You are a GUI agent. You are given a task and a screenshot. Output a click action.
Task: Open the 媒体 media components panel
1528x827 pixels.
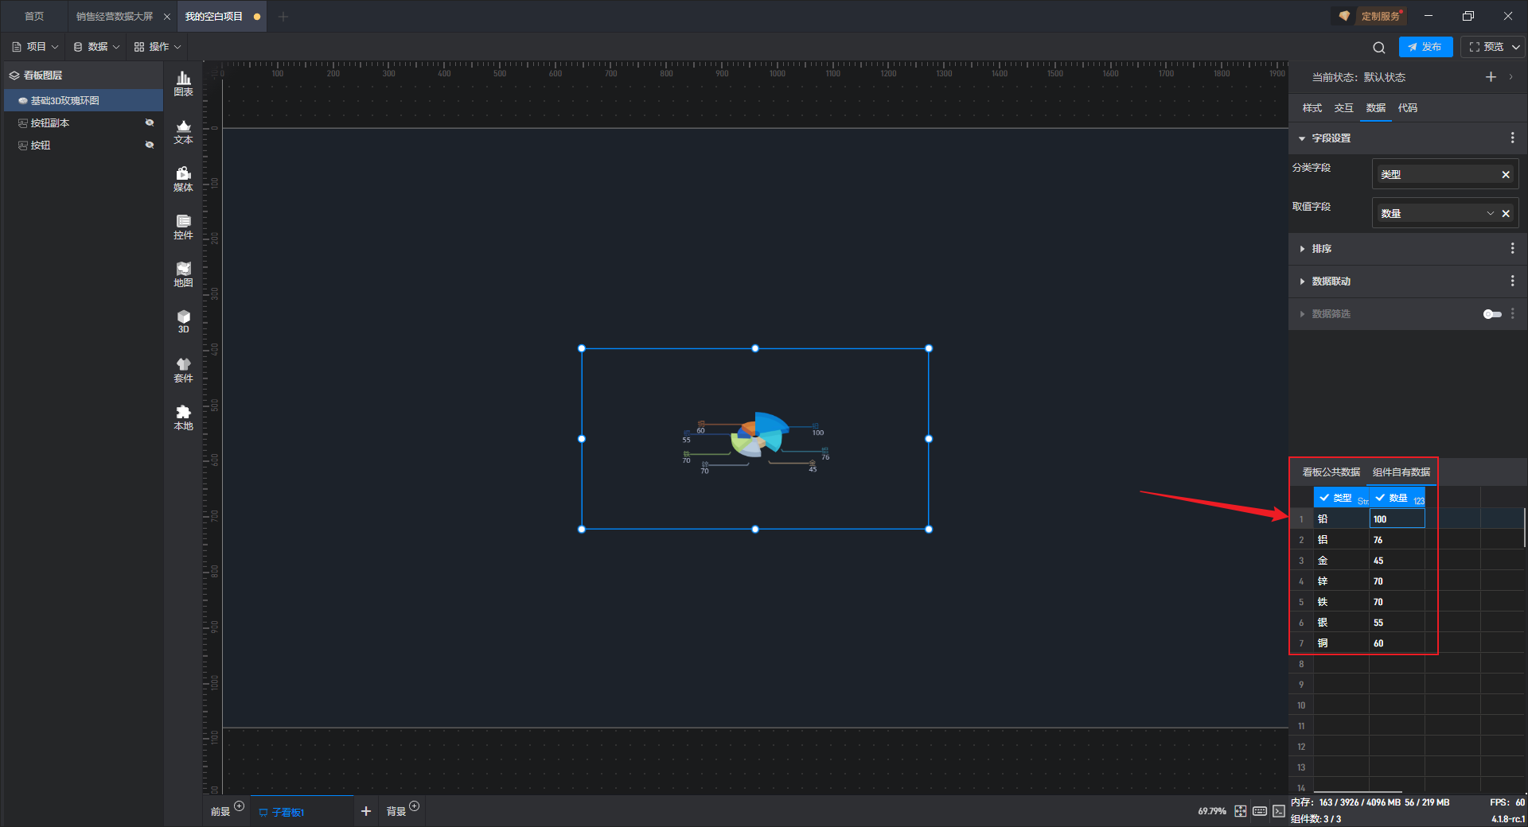tap(183, 179)
